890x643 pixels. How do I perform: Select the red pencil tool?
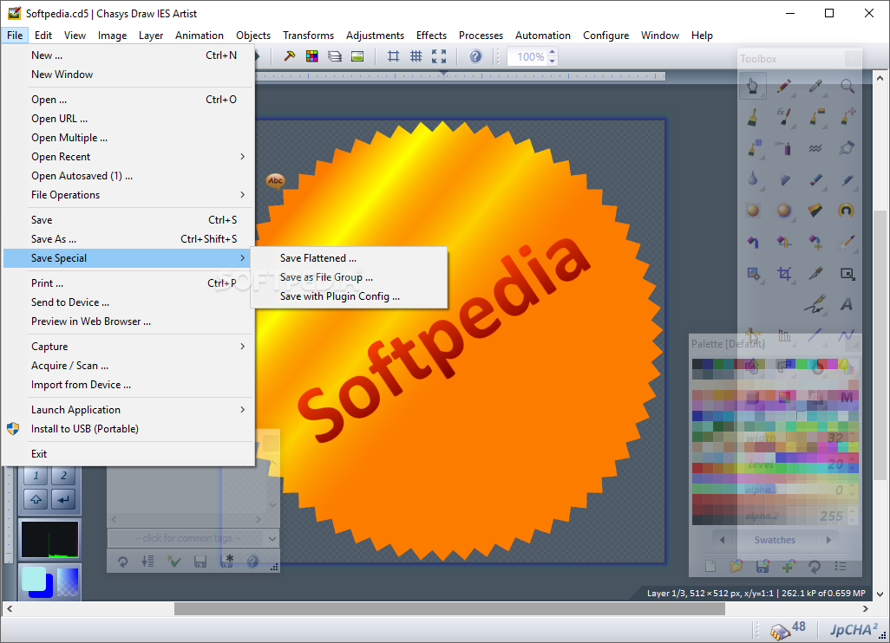pyautogui.click(x=784, y=86)
